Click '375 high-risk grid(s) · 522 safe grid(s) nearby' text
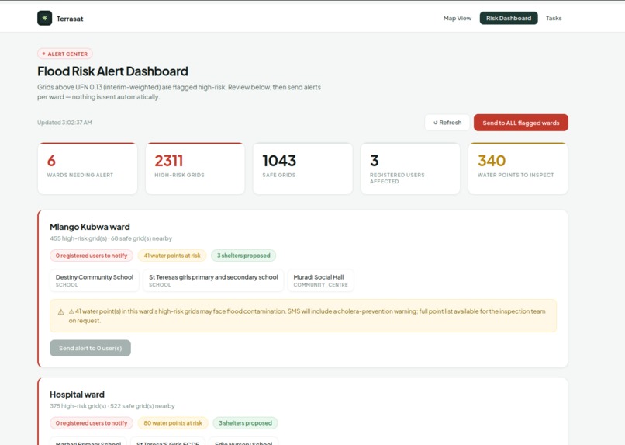Image resolution: width=625 pixels, height=445 pixels. click(112, 406)
